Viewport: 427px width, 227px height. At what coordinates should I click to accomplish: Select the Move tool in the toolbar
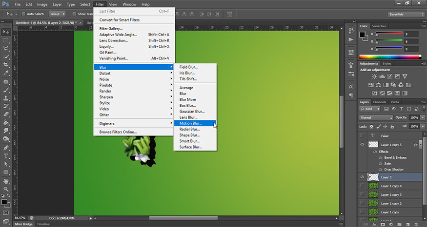coord(6,32)
